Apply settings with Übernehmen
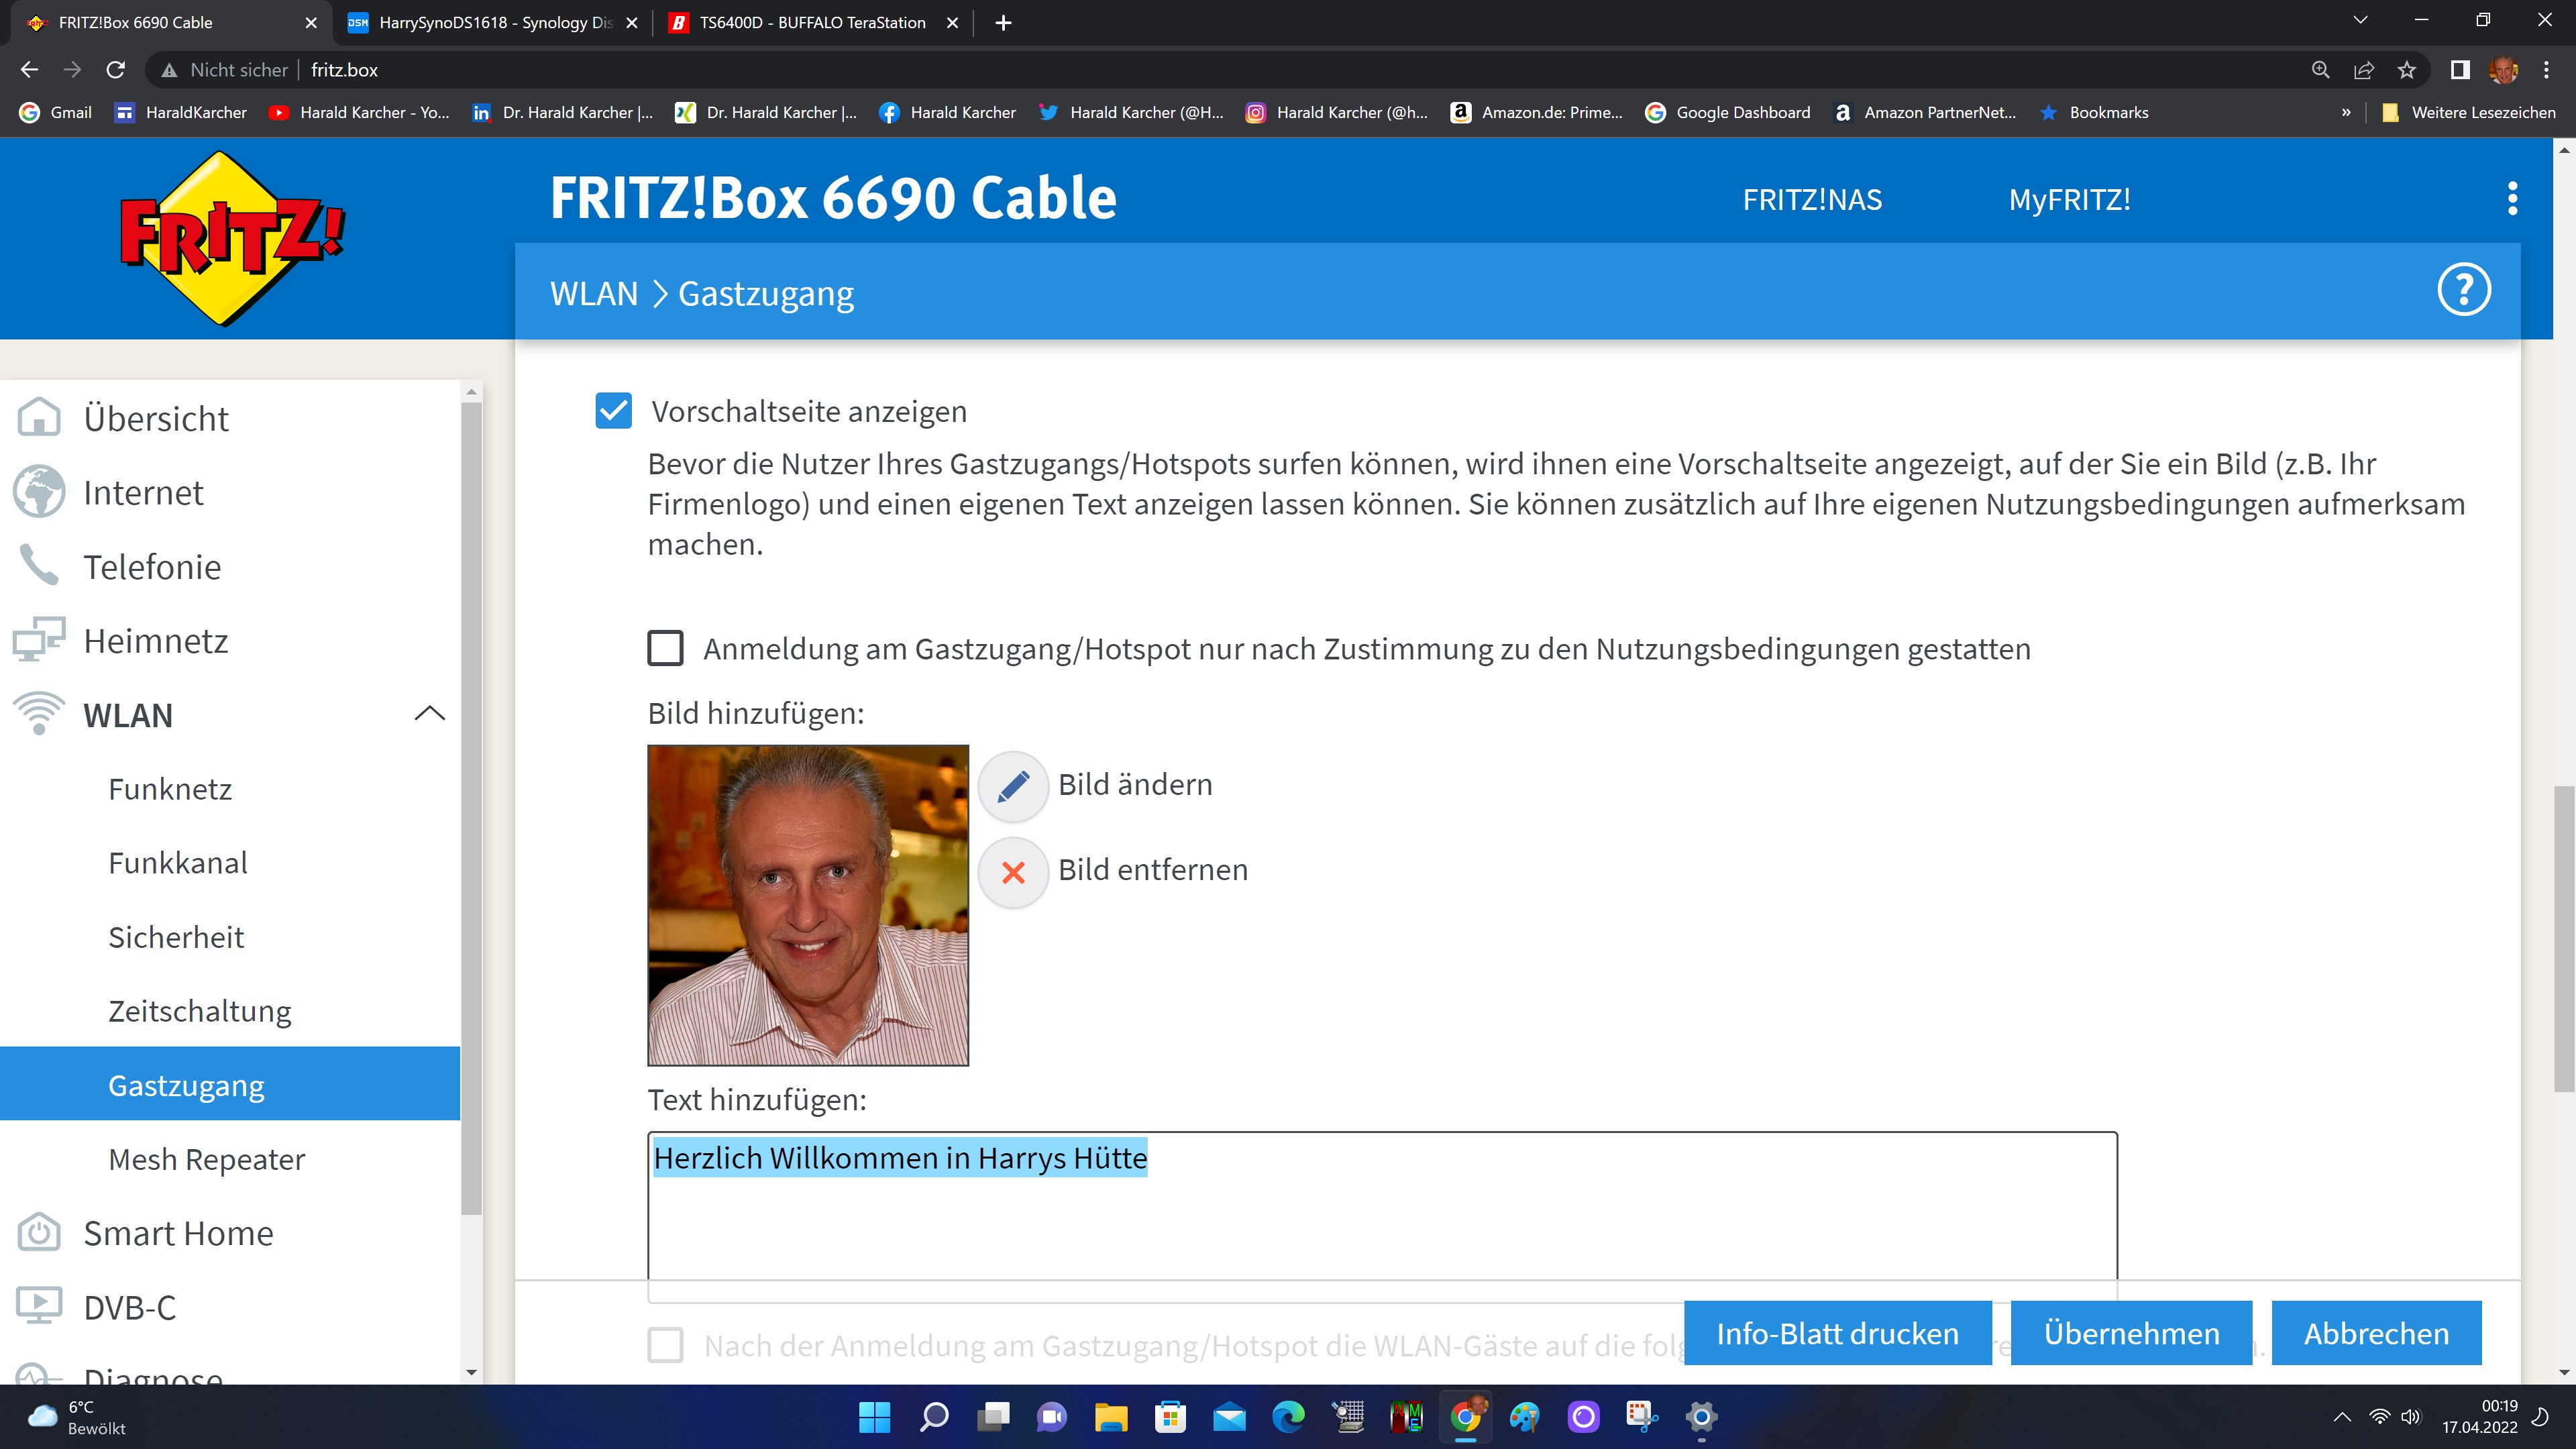 2130,1333
